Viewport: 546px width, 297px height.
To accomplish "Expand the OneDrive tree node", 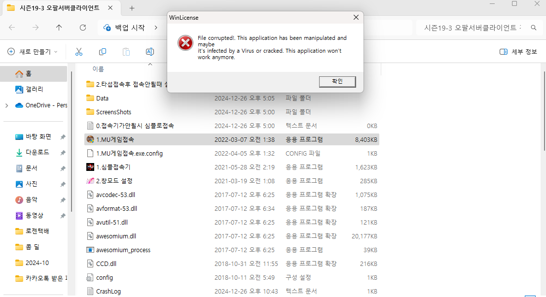I will [6, 105].
